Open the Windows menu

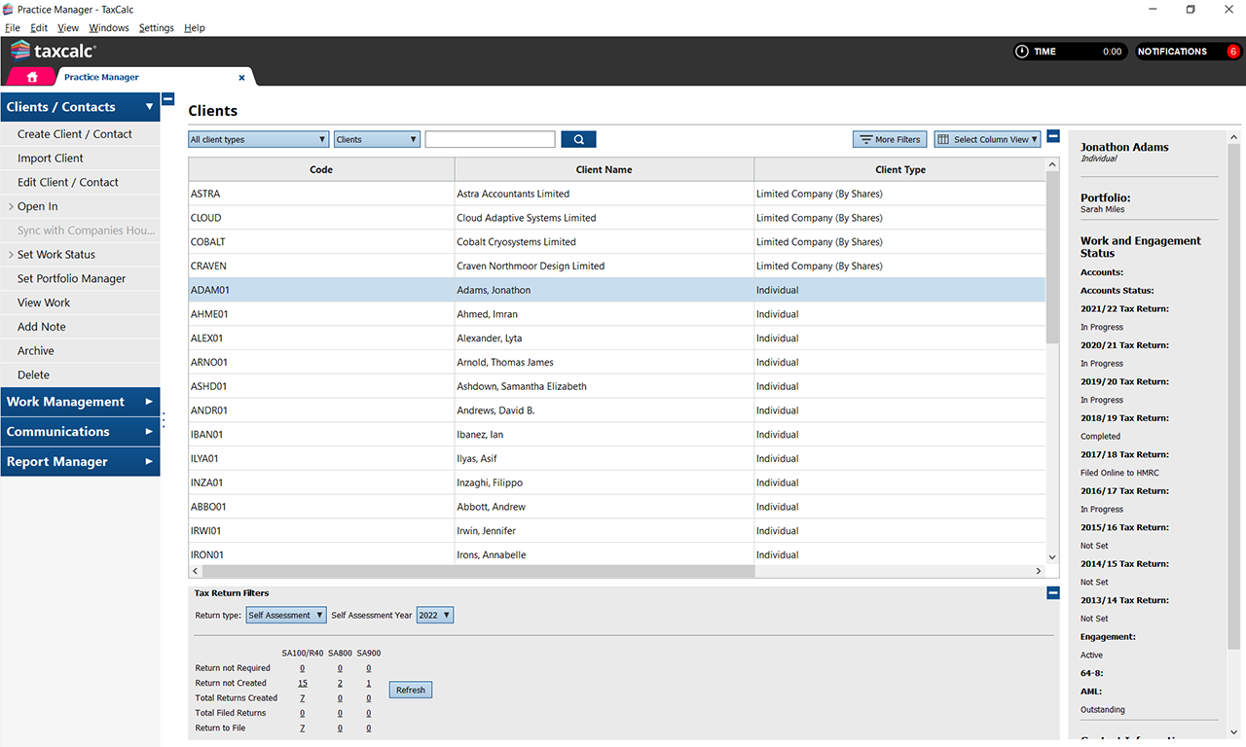pyautogui.click(x=108, y=28)
